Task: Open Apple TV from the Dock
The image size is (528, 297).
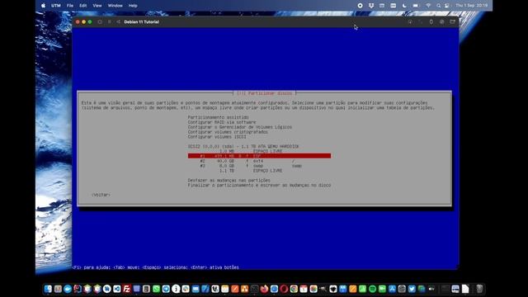Action: [431, 289]
